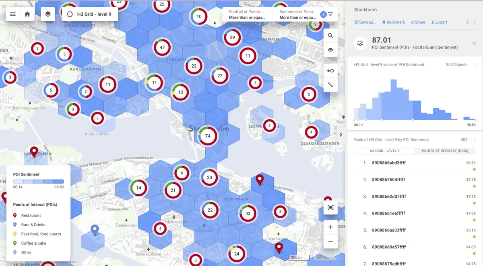Go to the home view
The image size is (483, 266).
pos(27,14)
